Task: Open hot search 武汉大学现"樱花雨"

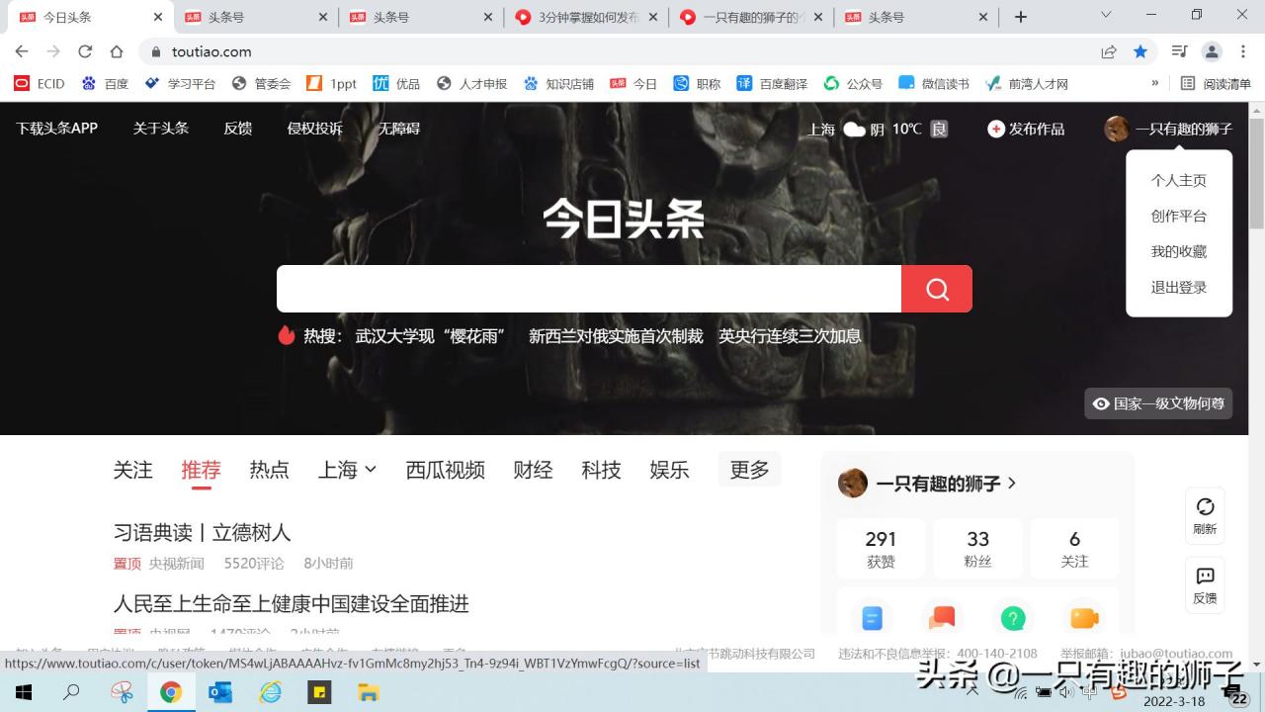Action: (x=430, y=336)
